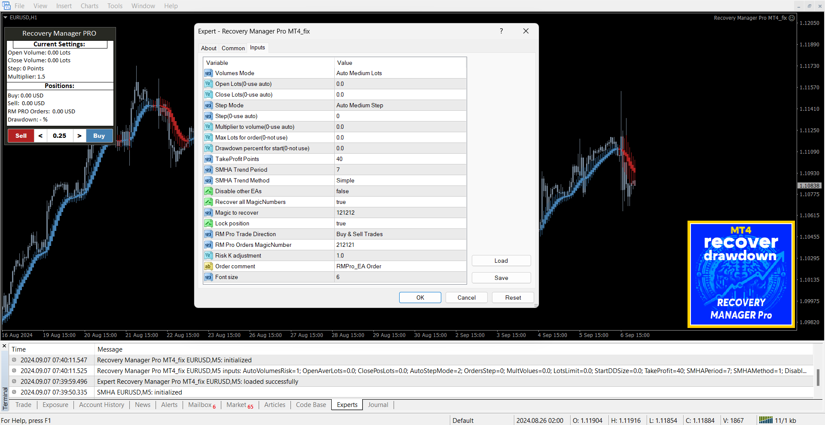Click the connection status bars icon
The image size is (825, 425).
pyautogui.click(x=765, y=420)
